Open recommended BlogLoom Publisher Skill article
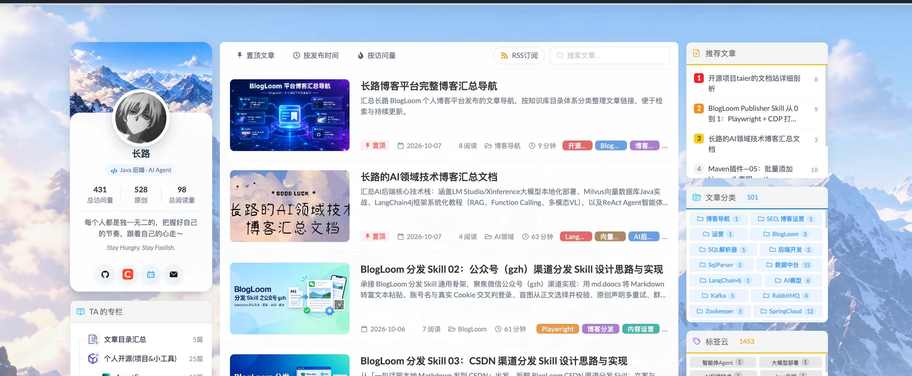The image size is (912, 376). point(754,113)
